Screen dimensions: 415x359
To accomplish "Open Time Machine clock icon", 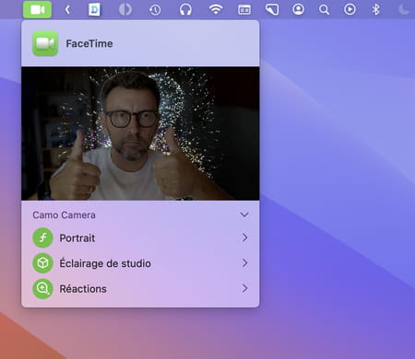I will coord(155,10).
